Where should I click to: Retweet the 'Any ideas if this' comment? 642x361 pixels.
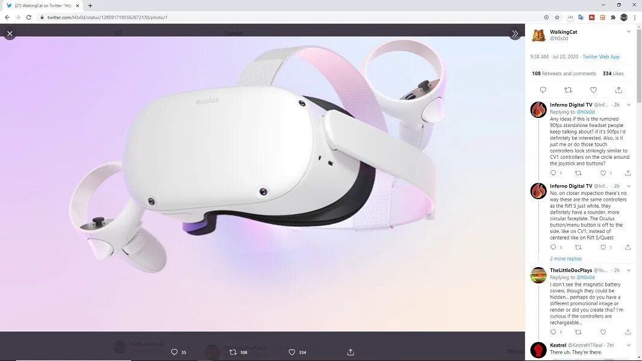tap(578, 173)
